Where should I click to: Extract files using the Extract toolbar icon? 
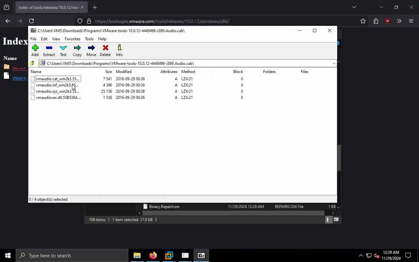tap(49, 50)
